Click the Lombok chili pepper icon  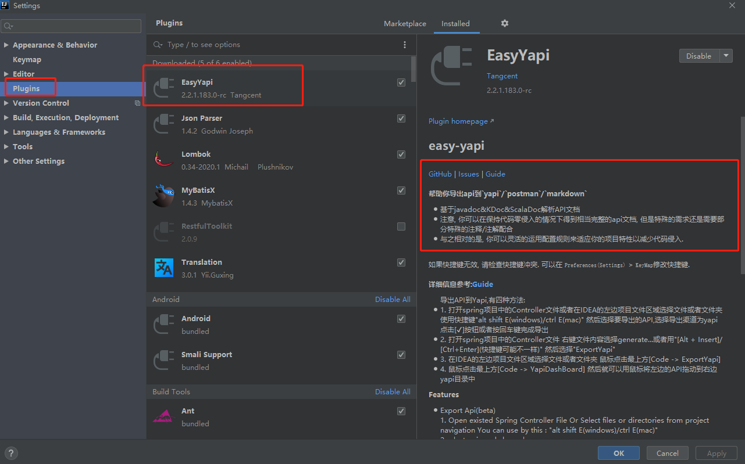tap(163, 160)
